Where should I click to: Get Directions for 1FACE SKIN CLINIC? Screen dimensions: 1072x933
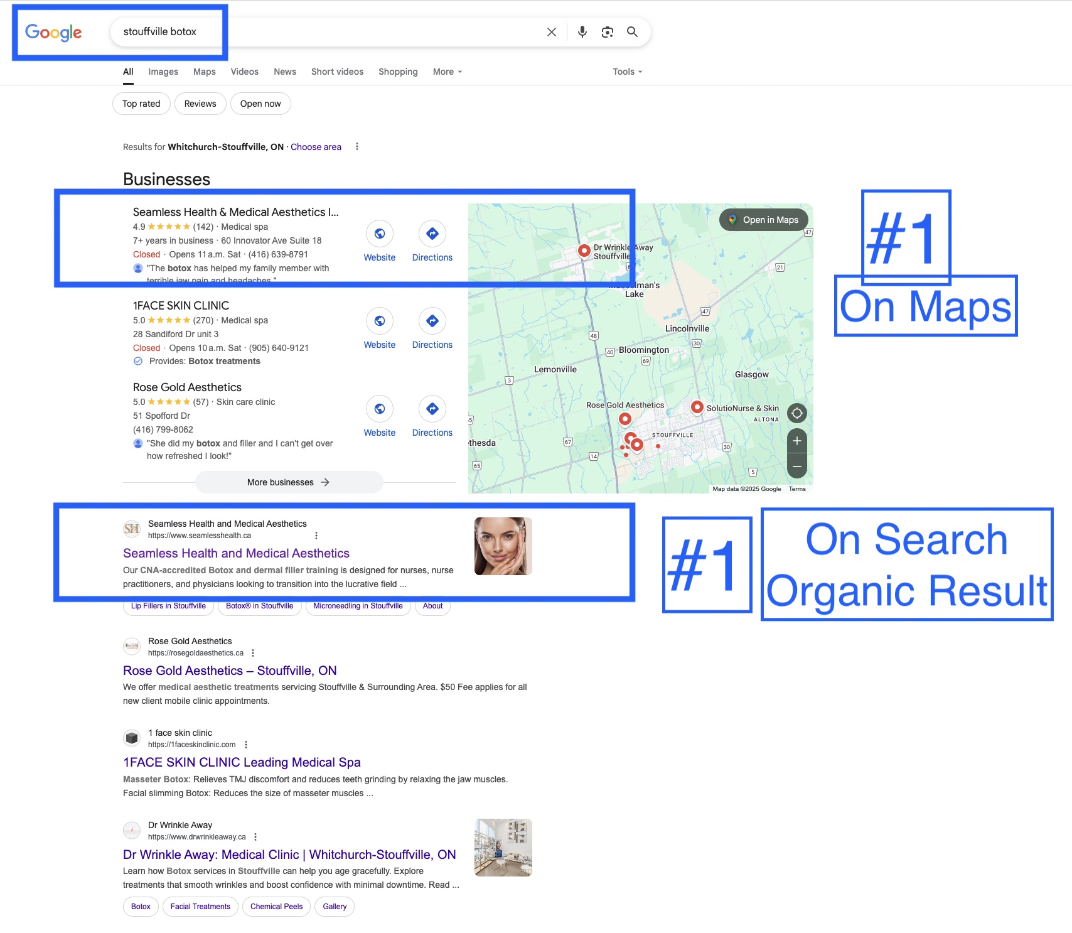(432, 321)
